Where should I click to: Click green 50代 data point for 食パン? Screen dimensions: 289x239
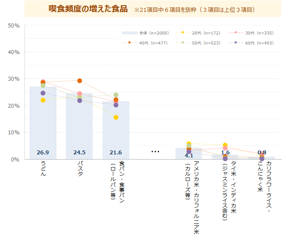pyautogui.click(x=116, y=95)
